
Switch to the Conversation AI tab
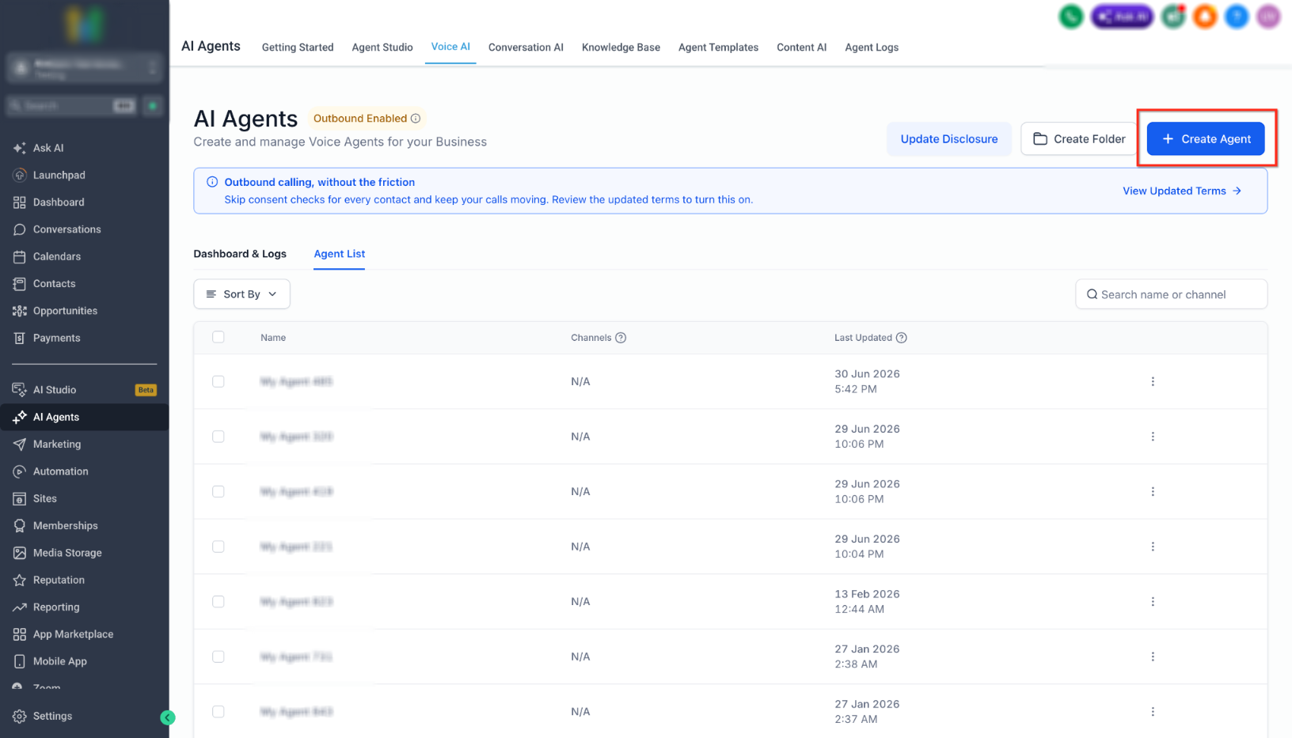click(526, 47)
